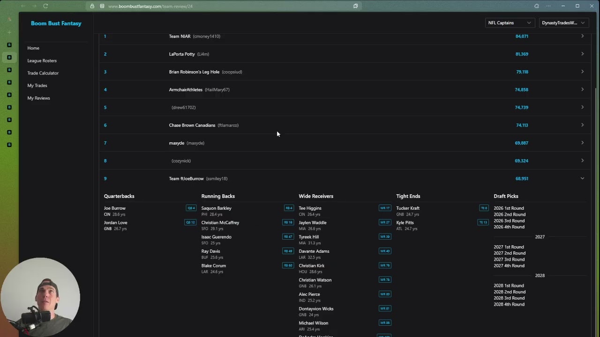
Task: Click the WR 27 badge for Jaylen Waddle
Action: point(385,222)
